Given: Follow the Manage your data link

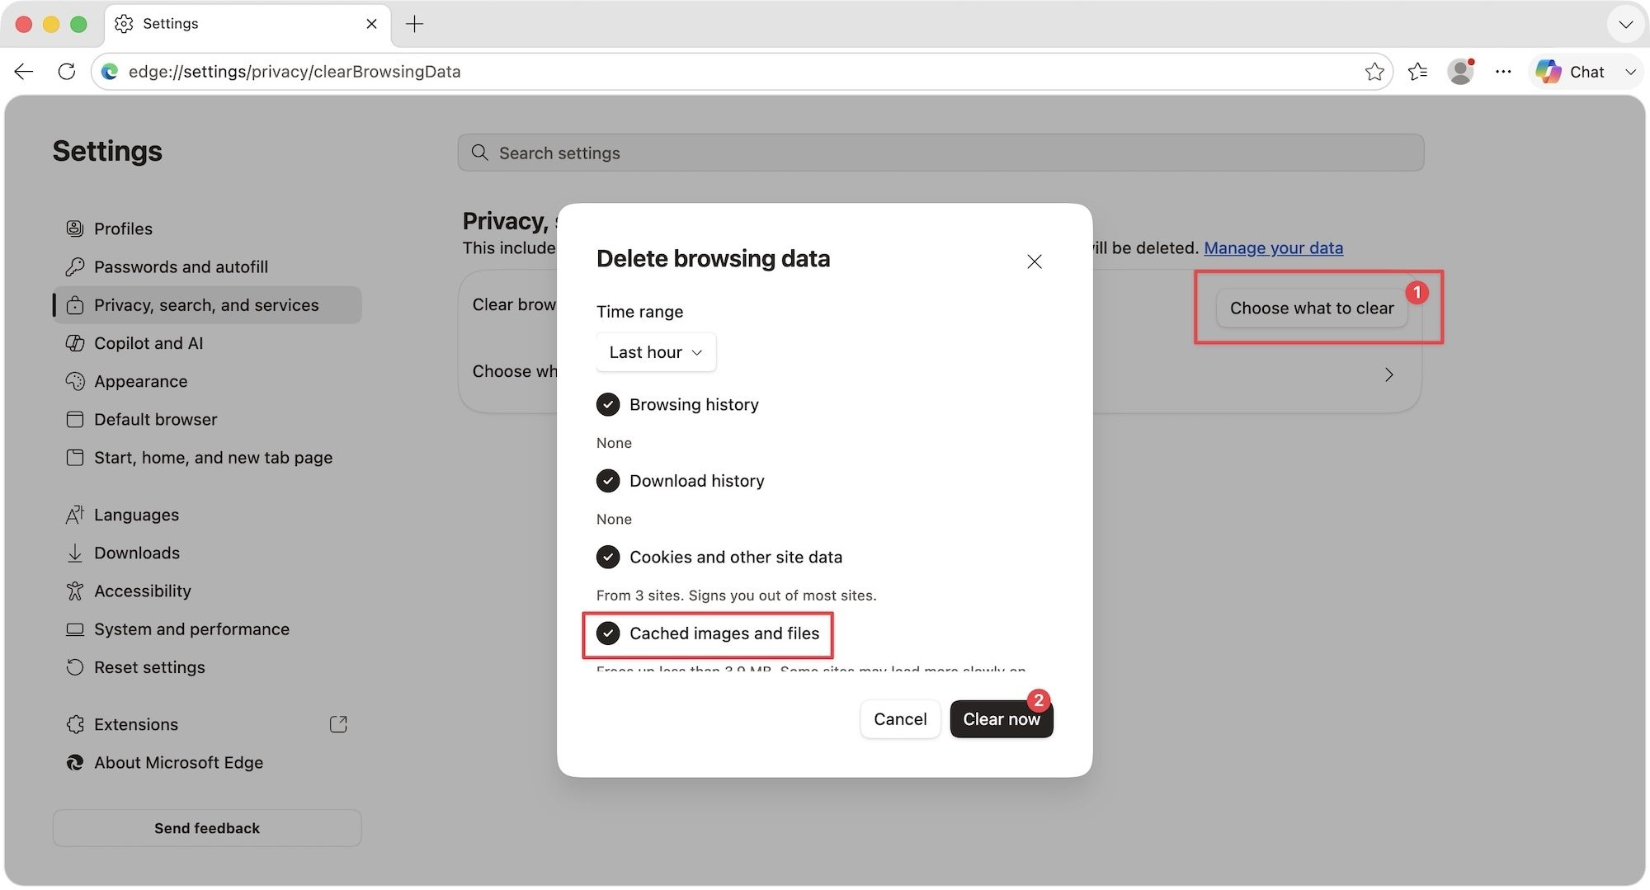Looking at the screenshot, I should pos(1273,247).
